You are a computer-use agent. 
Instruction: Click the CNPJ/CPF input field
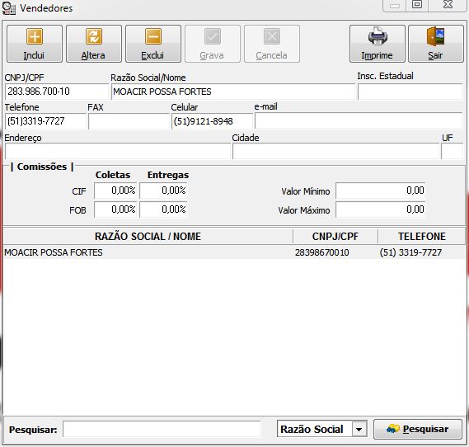57,92
